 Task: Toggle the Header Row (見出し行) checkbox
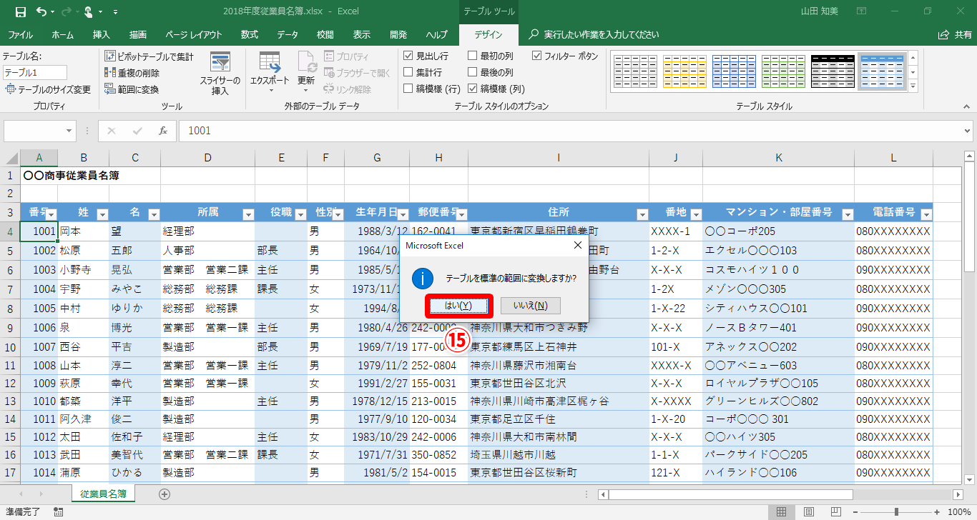pos(408,56)
